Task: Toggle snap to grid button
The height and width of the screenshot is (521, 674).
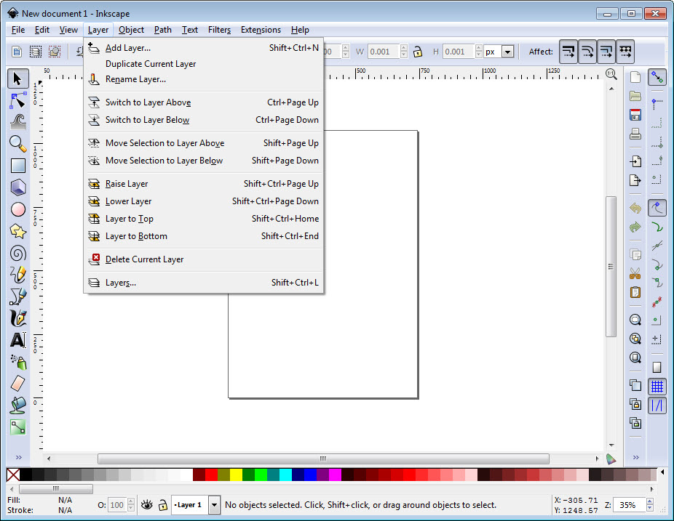Action: [x=657, y=387]
